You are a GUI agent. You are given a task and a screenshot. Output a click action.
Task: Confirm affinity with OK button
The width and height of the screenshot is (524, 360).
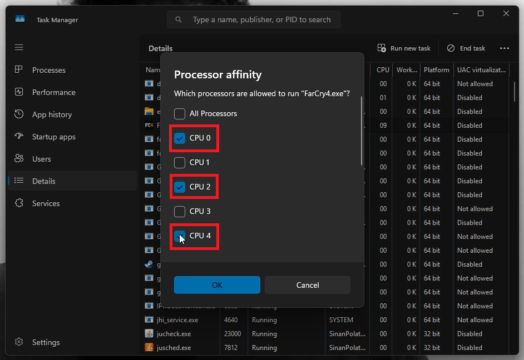click(x=217, y=285)
